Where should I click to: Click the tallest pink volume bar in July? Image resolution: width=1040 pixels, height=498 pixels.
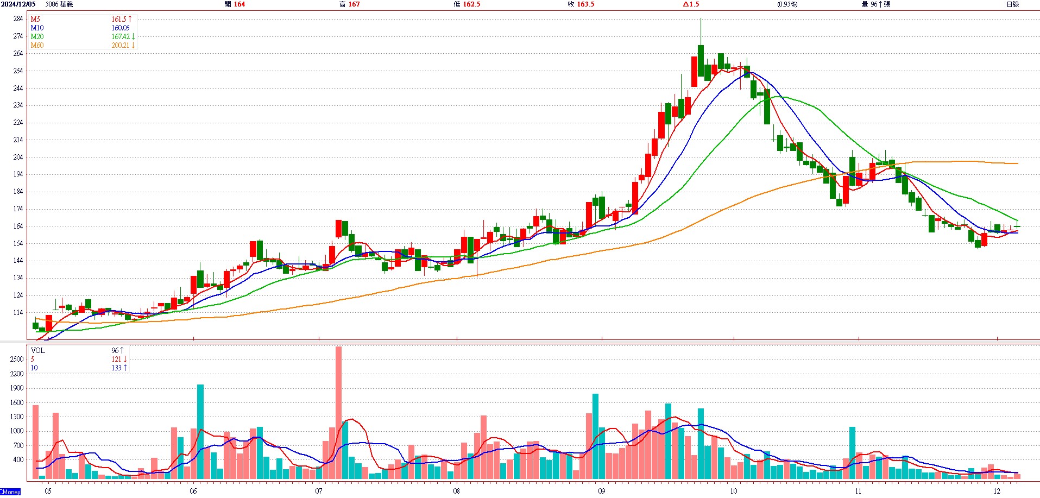(339, 413)
